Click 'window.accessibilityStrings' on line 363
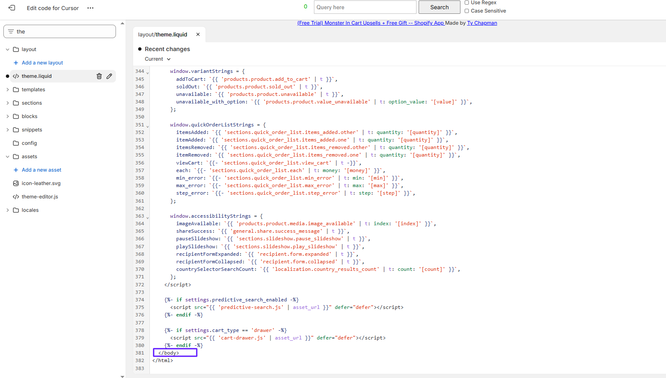The width and height of the screenshot is (666, 378). 210,216
